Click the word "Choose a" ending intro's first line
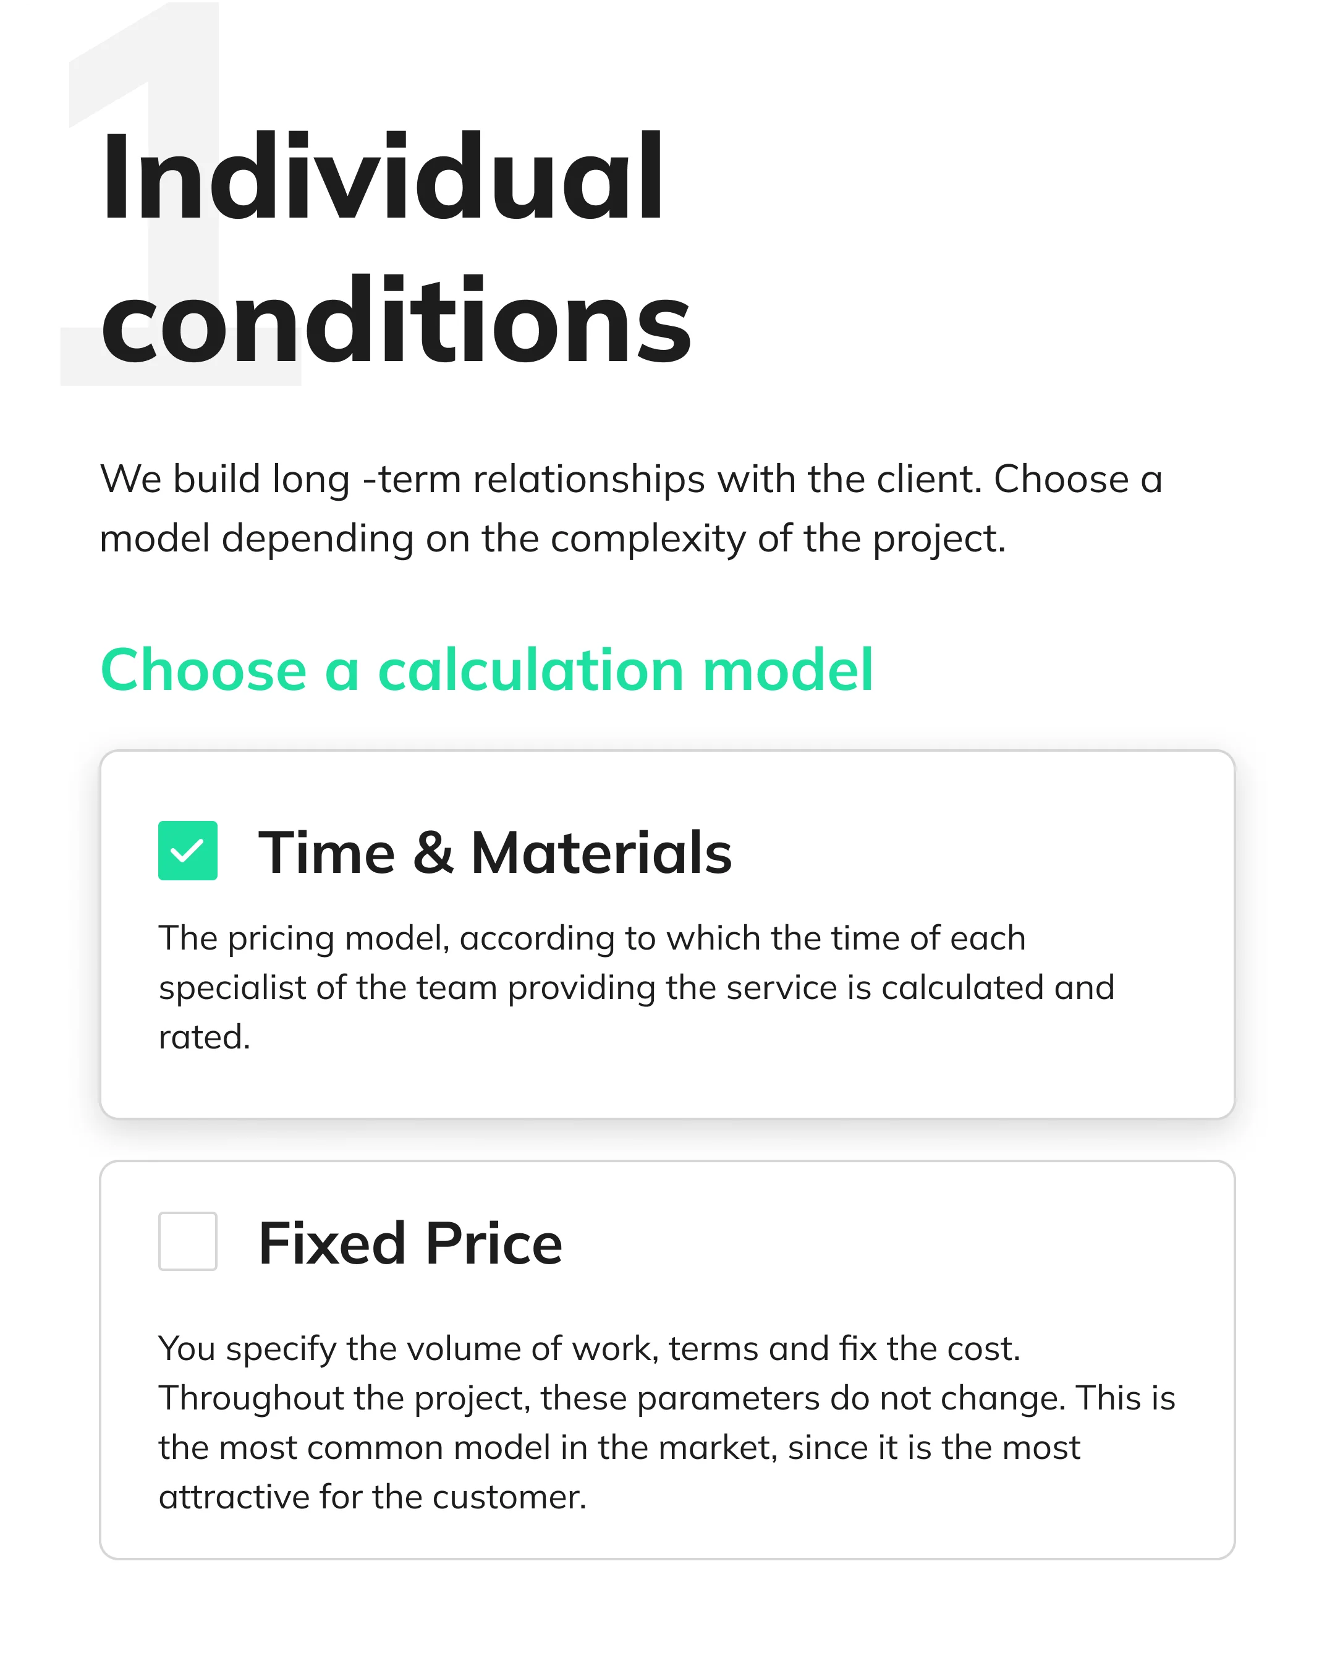The height and width of the screenshot is (1658, 1335). [x=1077, y=480]
